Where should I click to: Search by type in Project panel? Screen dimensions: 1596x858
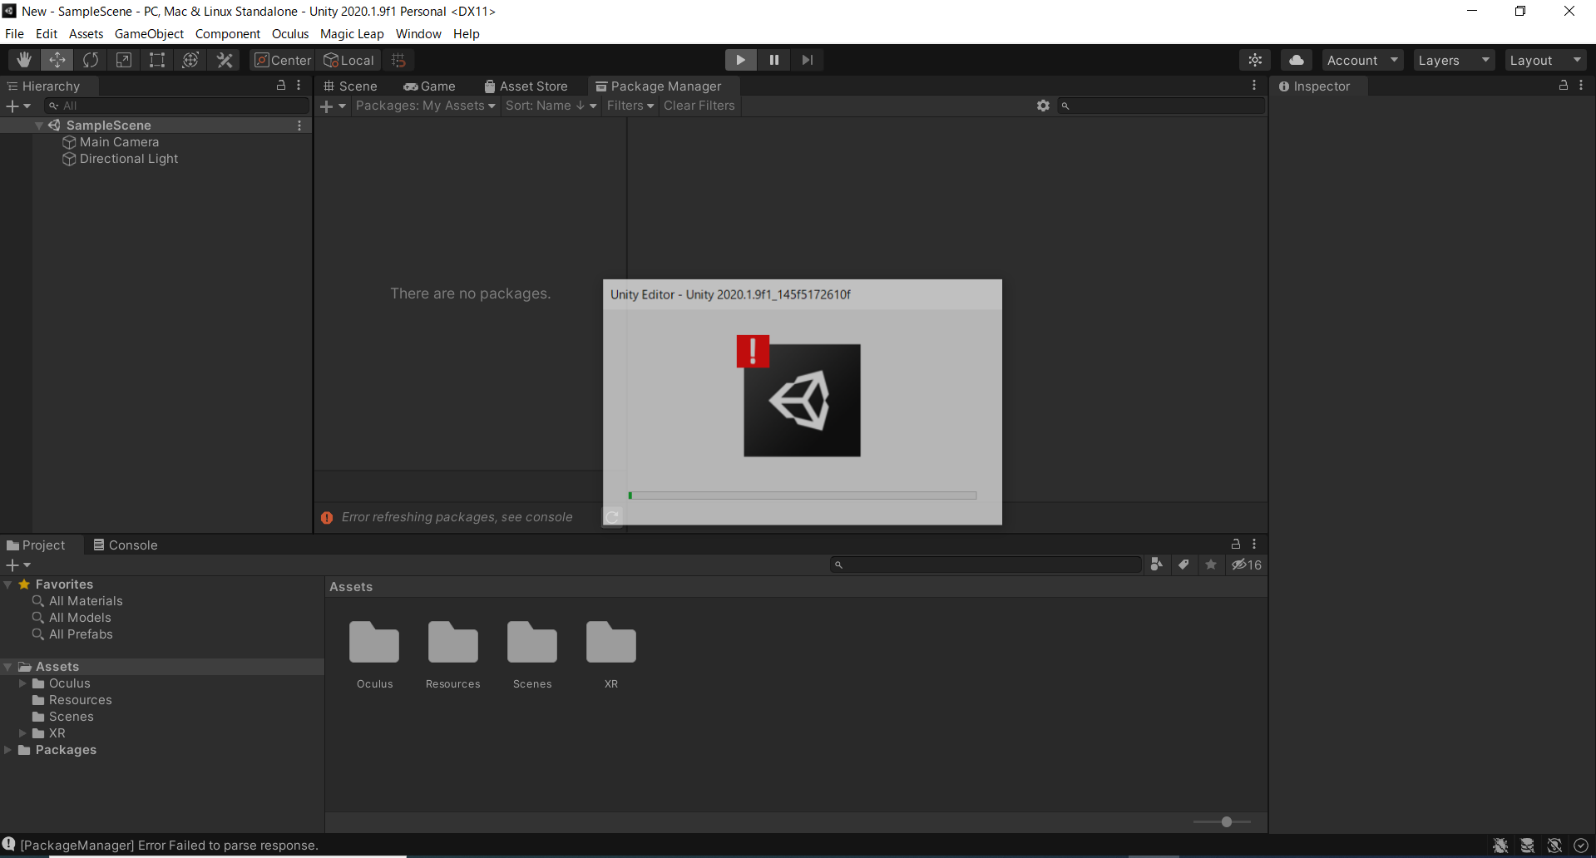coord(1156,565)
